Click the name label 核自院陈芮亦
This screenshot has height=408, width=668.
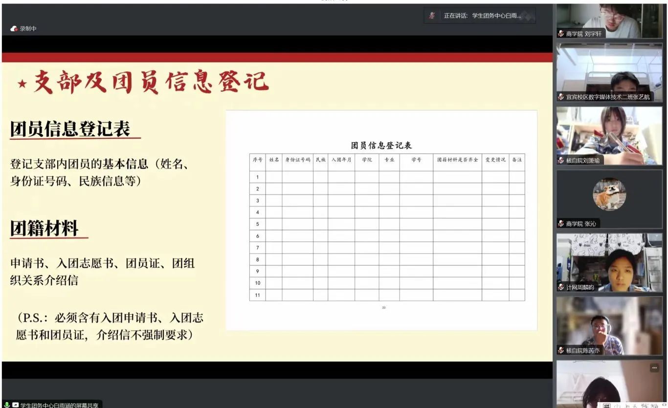(583, 350)
